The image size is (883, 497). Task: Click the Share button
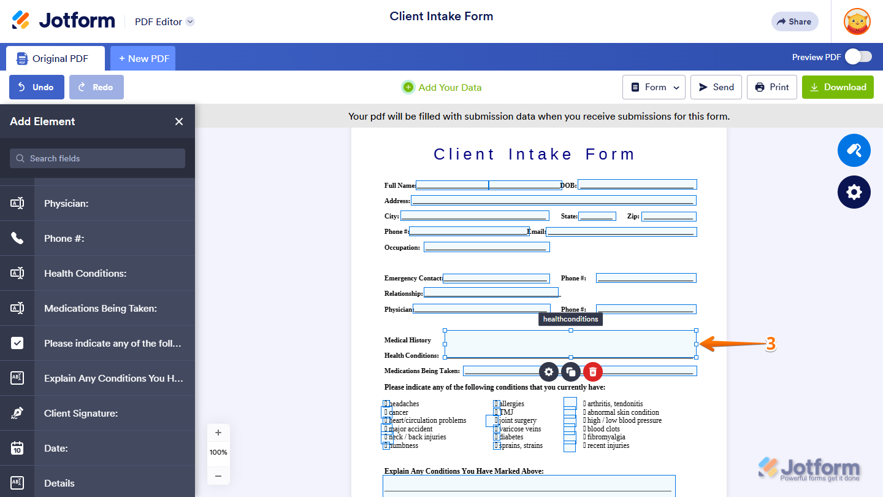[x=795, y=21]
